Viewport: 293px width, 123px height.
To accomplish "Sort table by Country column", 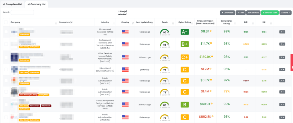I will [133, 23].
